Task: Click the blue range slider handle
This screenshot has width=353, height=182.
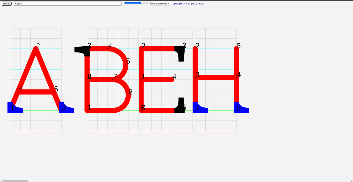Action: [x=140, y=3]
